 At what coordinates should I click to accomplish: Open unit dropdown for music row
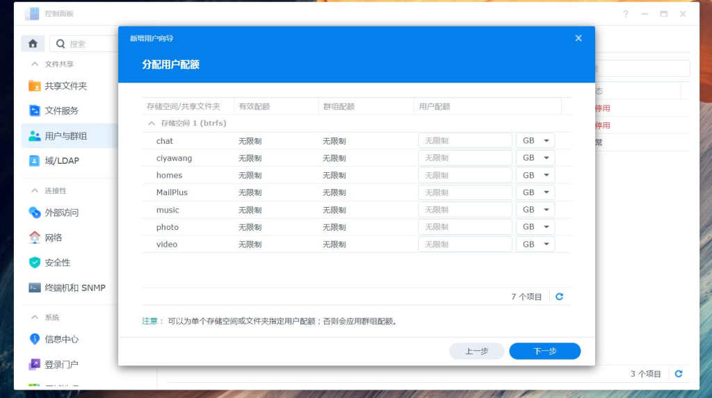click(535, 210)
